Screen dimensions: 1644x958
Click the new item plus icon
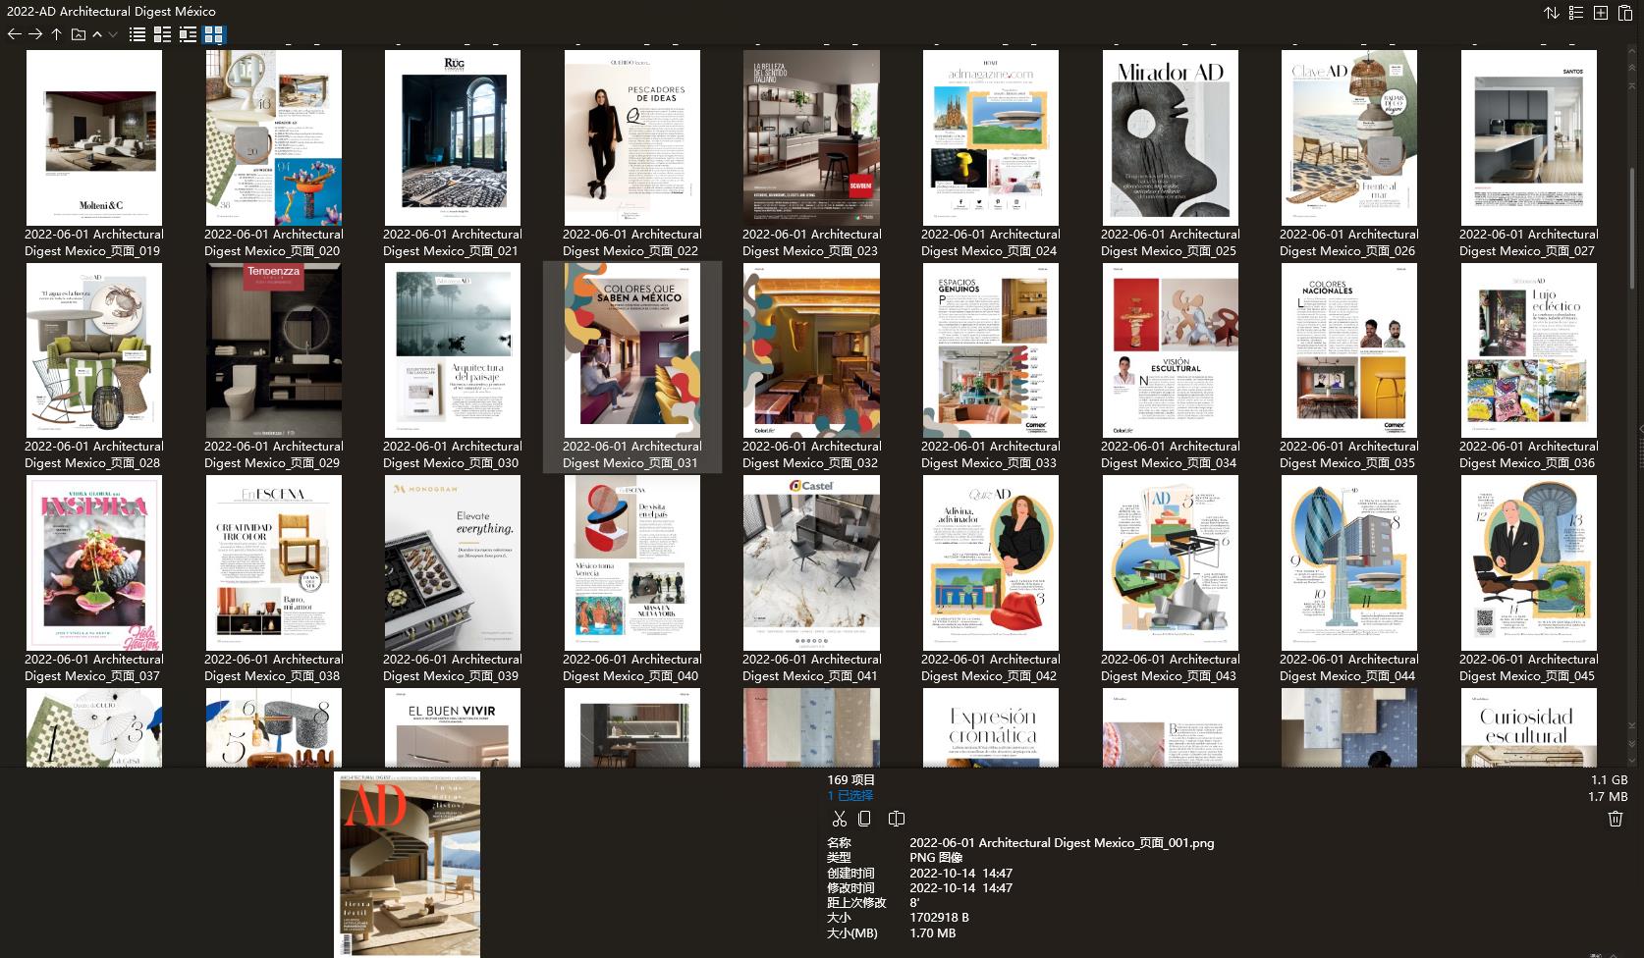click(1600, 14)
